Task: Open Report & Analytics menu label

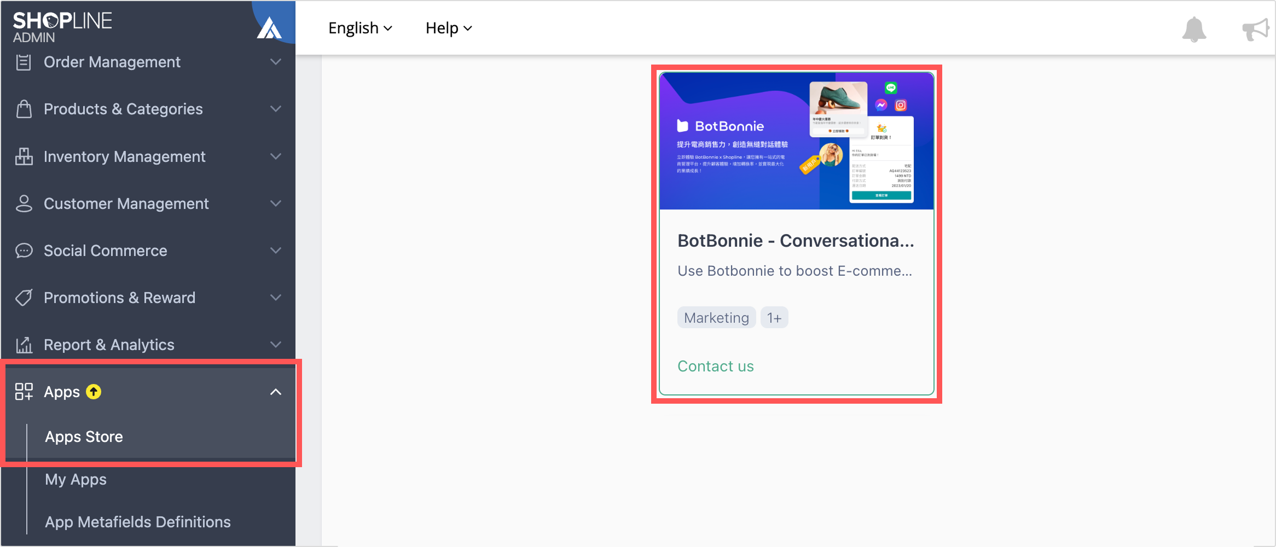Action: tap(109, 345)
